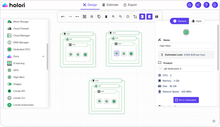
Task: Click the delete trash icon
Action: pos(106,17)
